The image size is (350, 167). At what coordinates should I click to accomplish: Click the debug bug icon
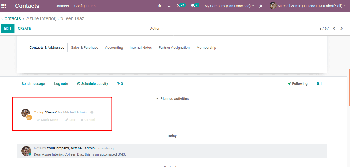[x=160, y=6]
